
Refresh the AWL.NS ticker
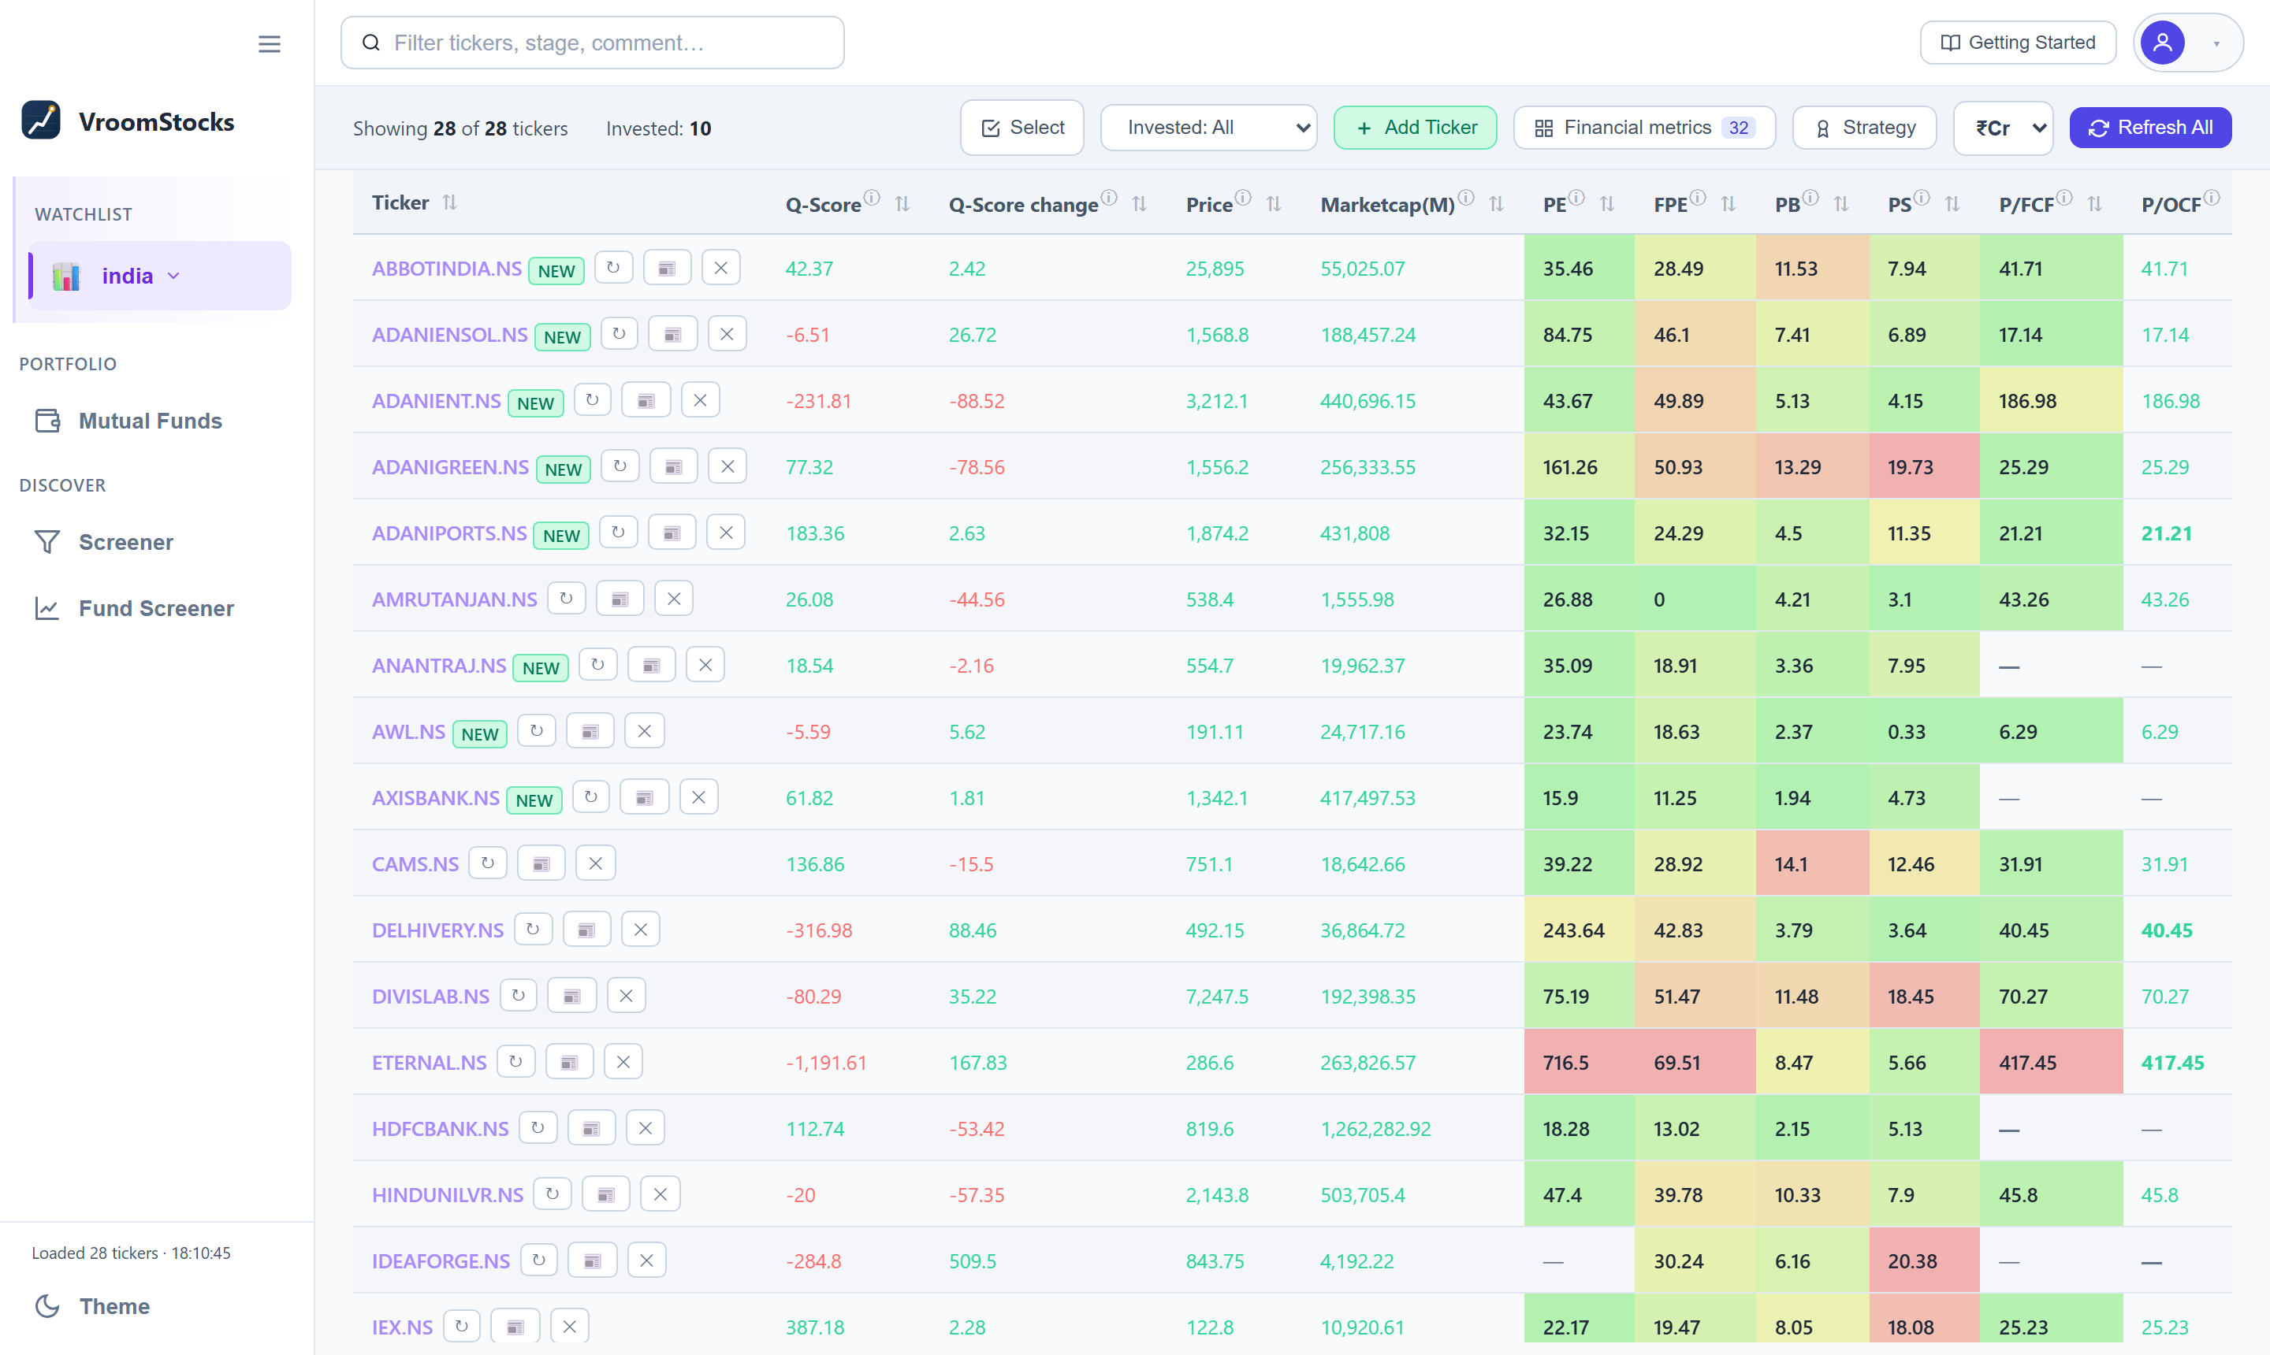tap(537, 731)
